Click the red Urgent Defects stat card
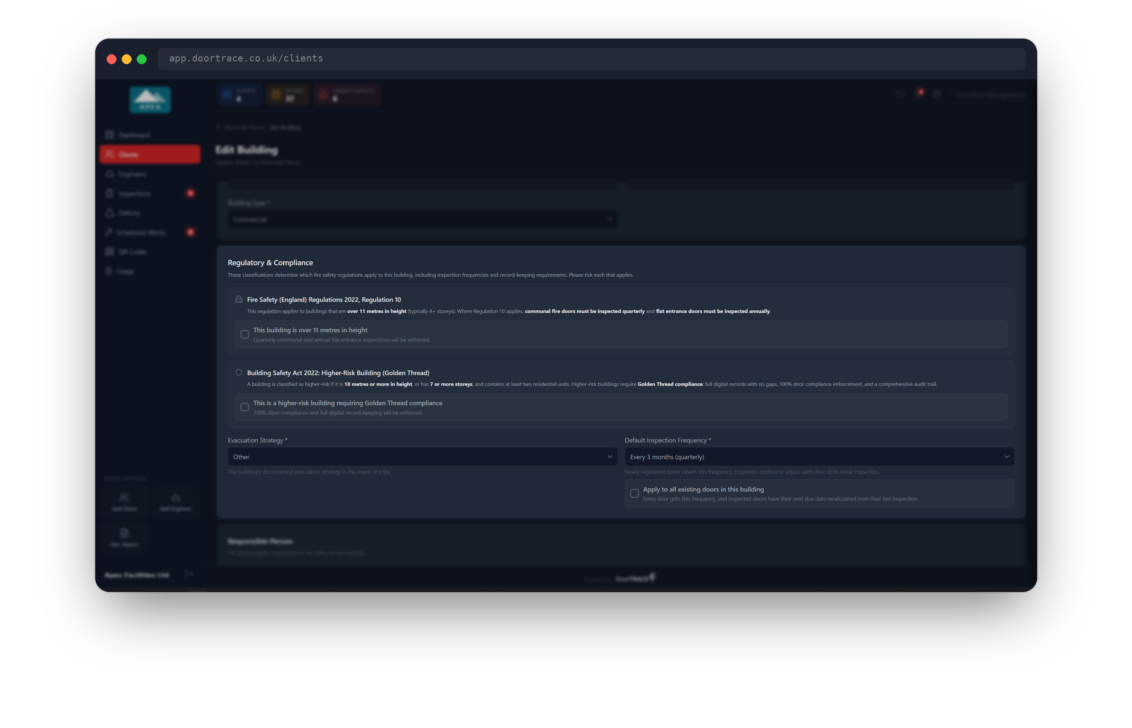 (x=347, y=95)
